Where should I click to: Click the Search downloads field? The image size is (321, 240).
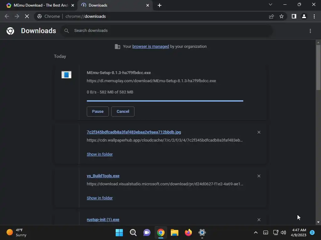click(x=167, y=31)
